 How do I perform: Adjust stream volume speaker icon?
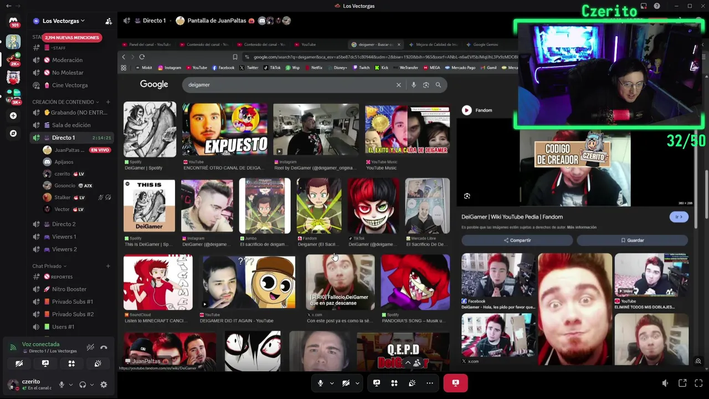point(665,383)
